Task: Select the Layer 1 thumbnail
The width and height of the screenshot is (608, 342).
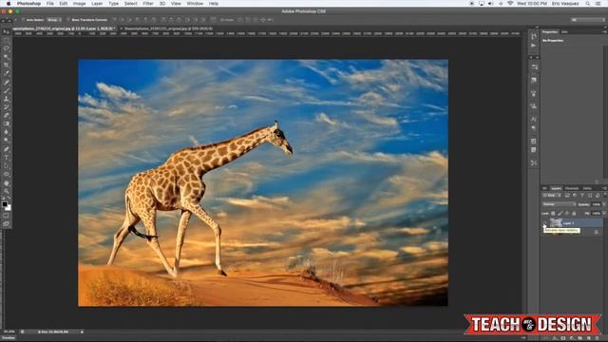Action: (556, 223)
